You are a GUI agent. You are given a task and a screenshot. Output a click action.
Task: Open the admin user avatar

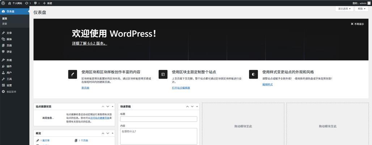pyautogui.click(x=369, y=3)
